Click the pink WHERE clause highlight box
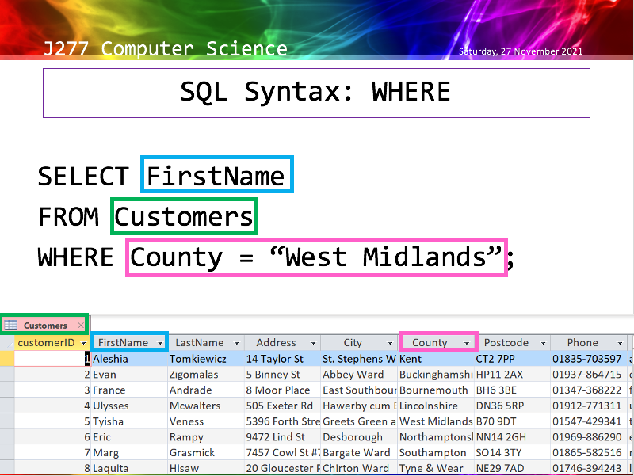This screenshot has height=476, width=634. pos(316,257)
